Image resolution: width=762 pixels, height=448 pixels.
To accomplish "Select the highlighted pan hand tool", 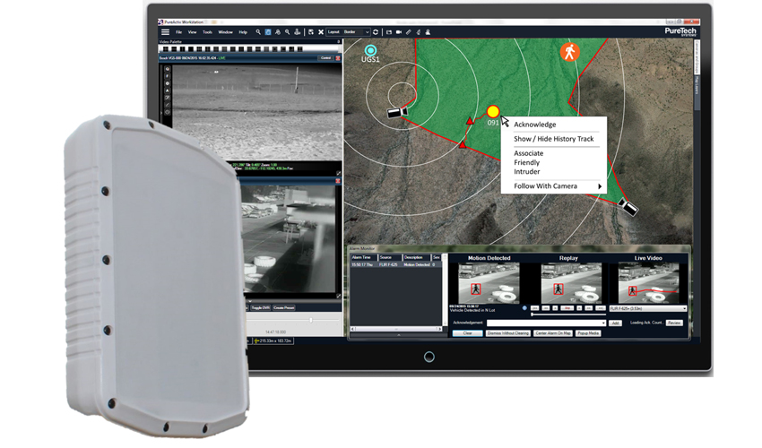I will 268,32.
